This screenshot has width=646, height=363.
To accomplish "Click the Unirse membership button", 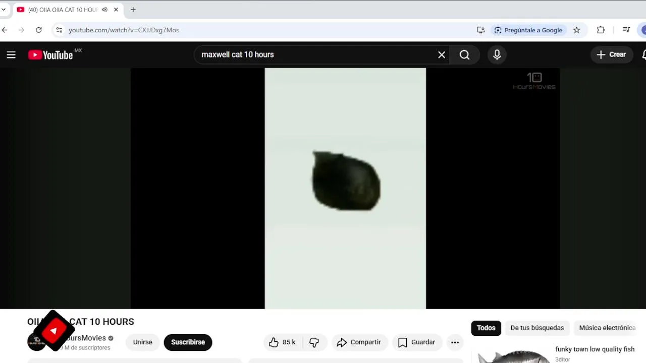I will pyautogui.click(x=143, y=342).
